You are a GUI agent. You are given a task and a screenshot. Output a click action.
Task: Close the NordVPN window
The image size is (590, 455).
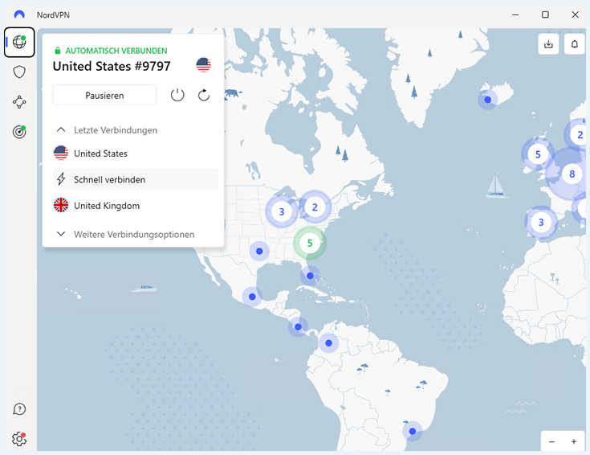pos(575,14)
